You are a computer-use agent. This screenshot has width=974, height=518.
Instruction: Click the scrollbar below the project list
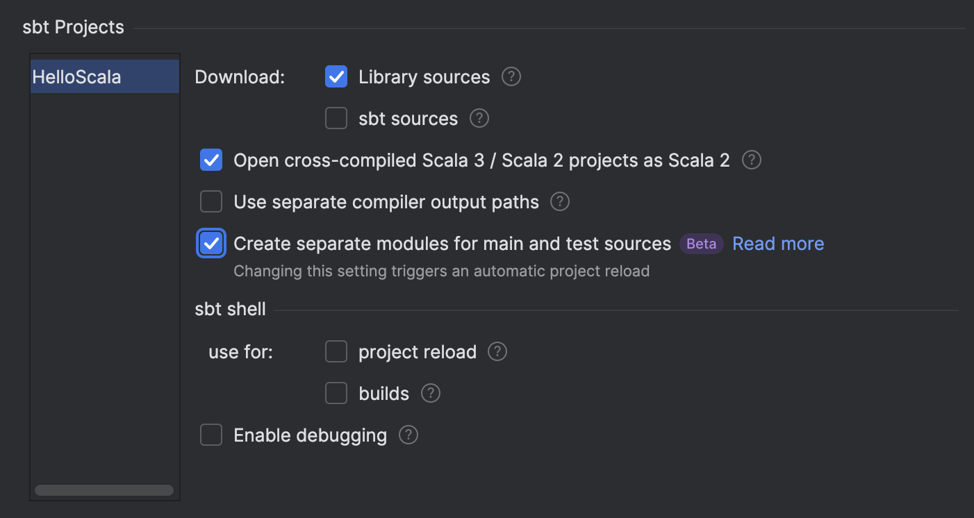click(104, 489)
